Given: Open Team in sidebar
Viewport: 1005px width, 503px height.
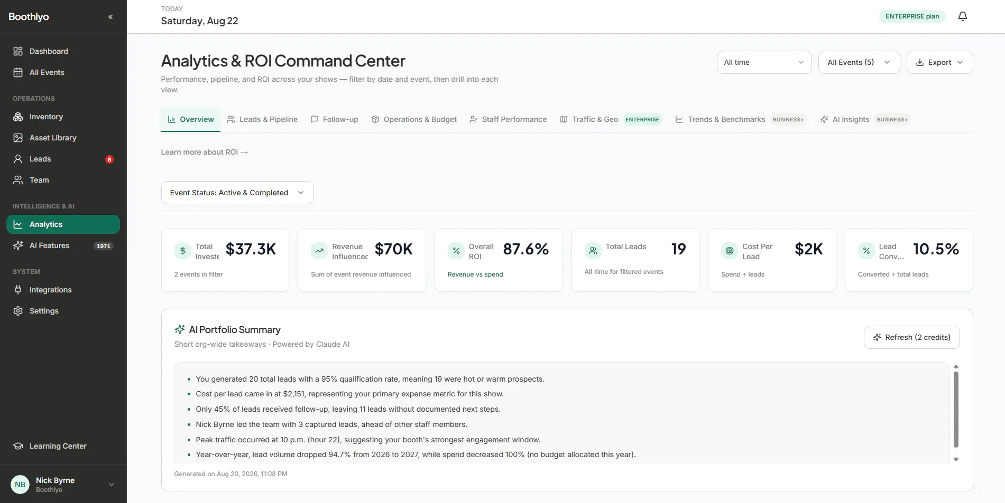Looking at the screenshot, I should click(x=63, y=180).
